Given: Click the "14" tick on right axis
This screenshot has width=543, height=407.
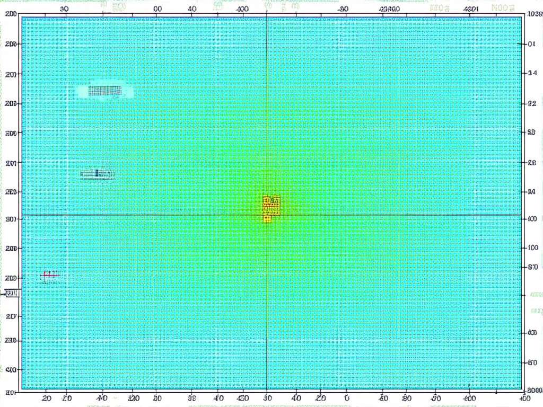Looking at the screenshot, I should tap(533, 192).
